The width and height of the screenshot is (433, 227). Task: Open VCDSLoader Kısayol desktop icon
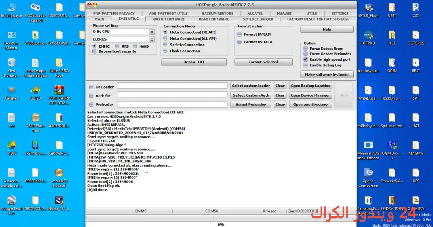[36, 12]
